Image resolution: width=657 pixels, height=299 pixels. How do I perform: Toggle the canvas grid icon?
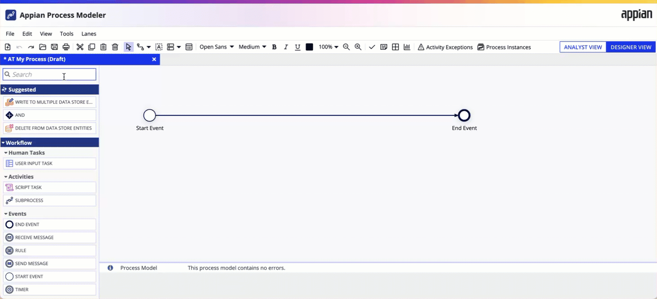click(395, 47)
